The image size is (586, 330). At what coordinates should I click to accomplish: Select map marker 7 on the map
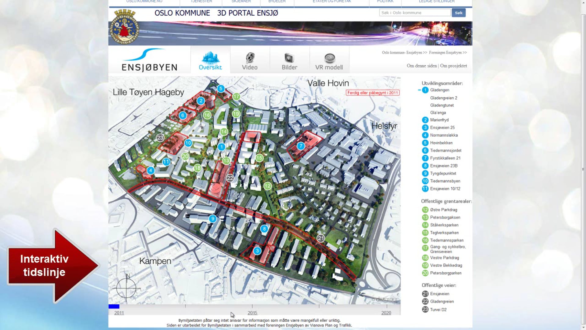[301, 146]
